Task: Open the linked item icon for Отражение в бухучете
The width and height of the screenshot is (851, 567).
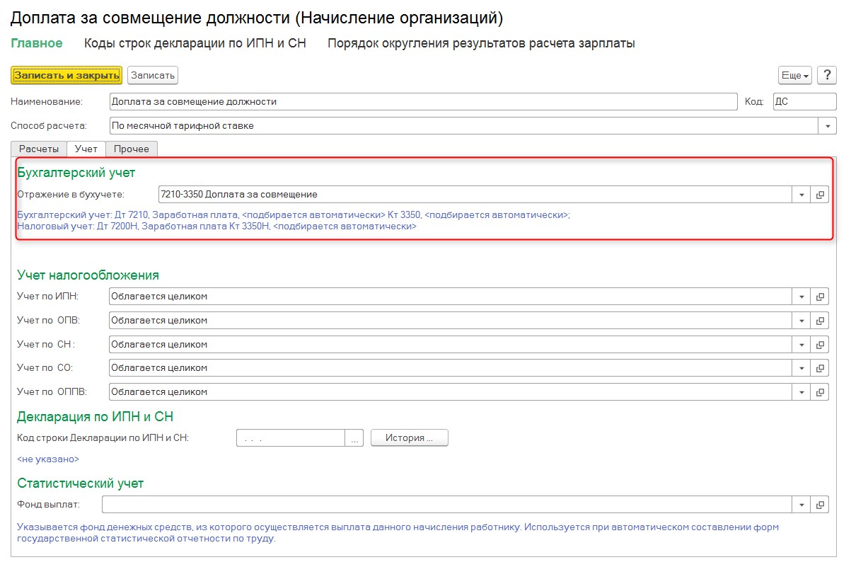Action: click(x=821, y=195)
